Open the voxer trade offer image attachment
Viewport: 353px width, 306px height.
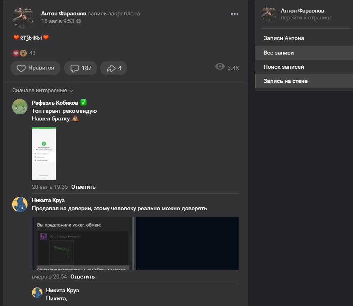pos(82,243)
